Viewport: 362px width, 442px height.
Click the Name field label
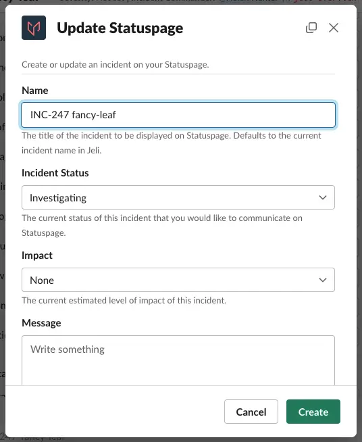[35, 91]
